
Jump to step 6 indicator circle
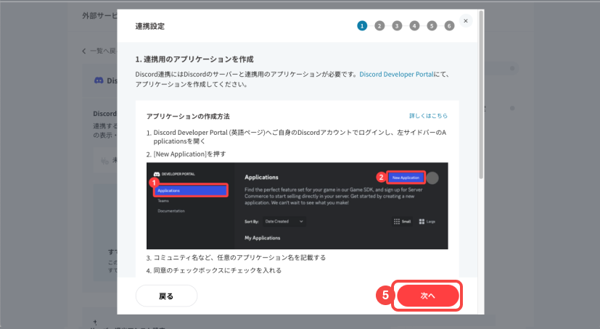coord(449,26)
